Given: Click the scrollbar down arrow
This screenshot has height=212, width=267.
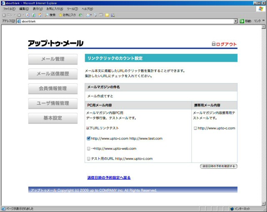Looking at the screenshot, I should 263,204.
